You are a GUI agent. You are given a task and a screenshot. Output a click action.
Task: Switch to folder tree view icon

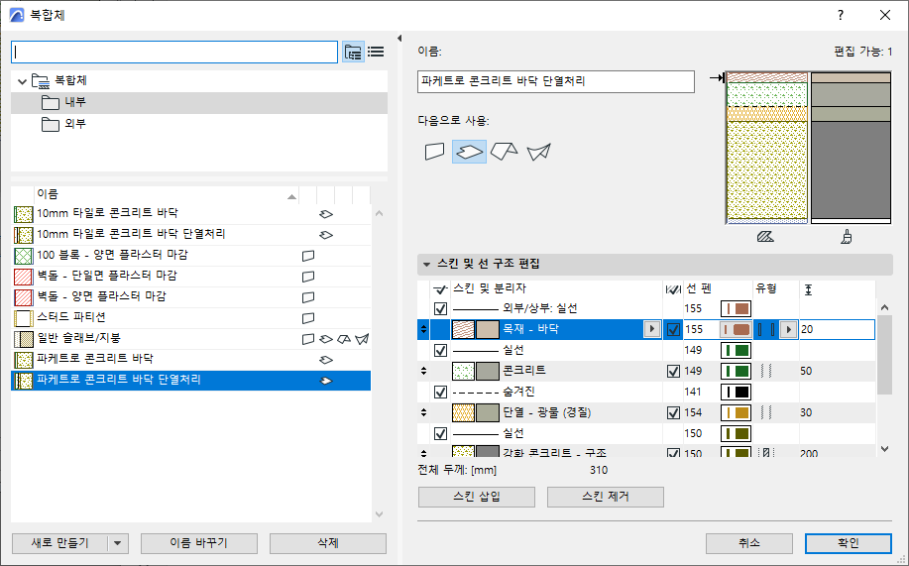coord(353,53)
